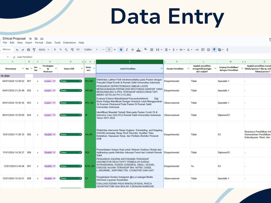Click the undo arrow in toolbar
Screen dimensions: 271x203
17,50
